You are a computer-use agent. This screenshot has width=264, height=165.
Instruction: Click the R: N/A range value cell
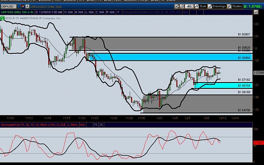(111, 12)
